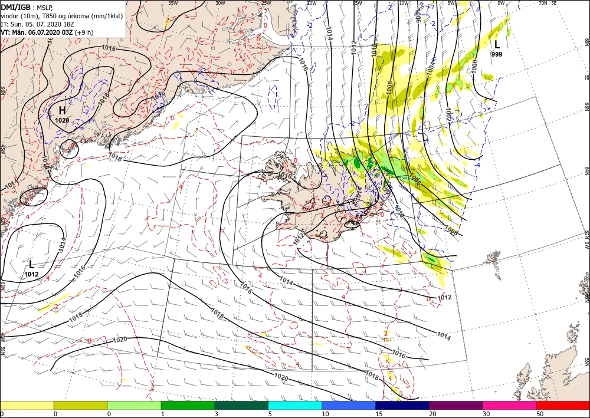Image resolution: width=590 pixels, height=418 pixels.
Task: Click the '15W' longitude label
Action: click(x=358, y=3)
